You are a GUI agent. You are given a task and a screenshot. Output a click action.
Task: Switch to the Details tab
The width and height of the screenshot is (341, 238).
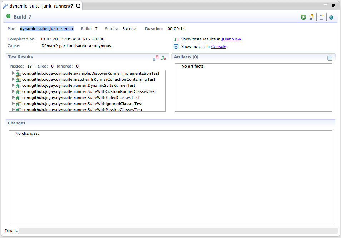pyautogui.click(x=11, y=231)
